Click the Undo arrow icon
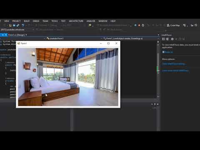This screenshot has height=150, width=200. tap(23, 25)
